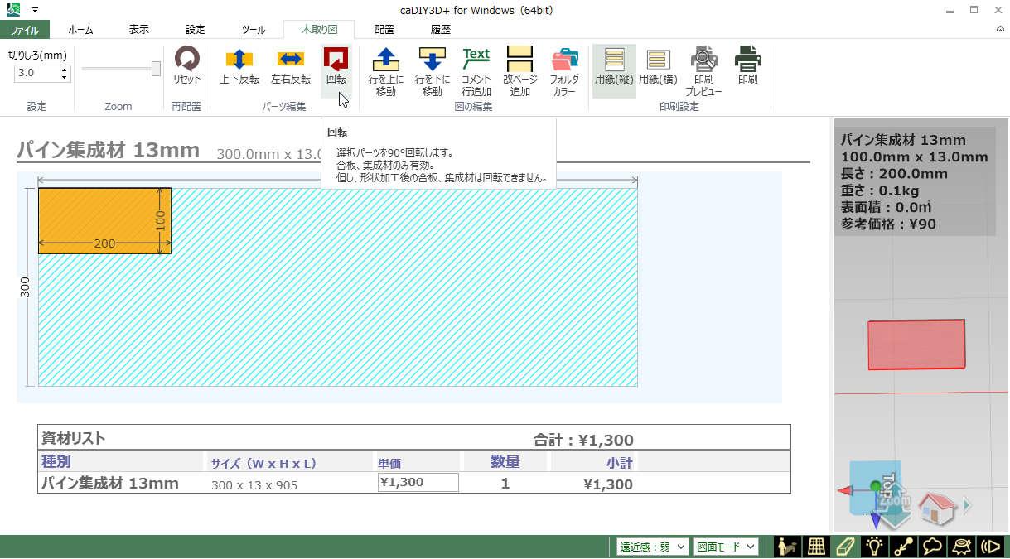The height and width of the screenshot is (559, 1010).
Task: Toggle the lumber board icon in the status bar
Action: click(x=845, y=547)
